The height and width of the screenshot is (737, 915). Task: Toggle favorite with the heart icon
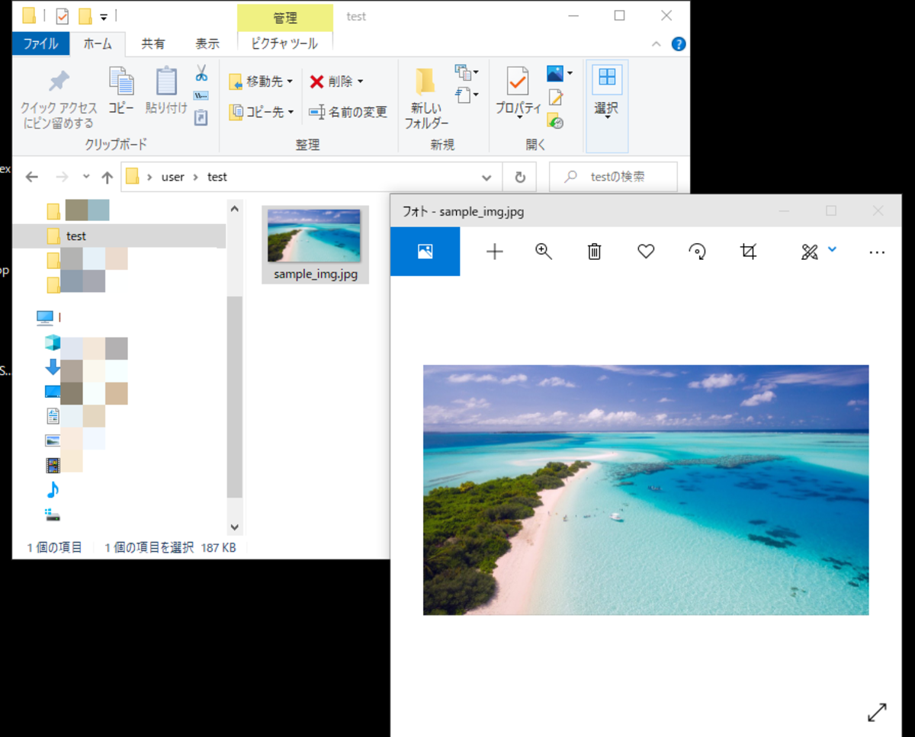(645, 251)
